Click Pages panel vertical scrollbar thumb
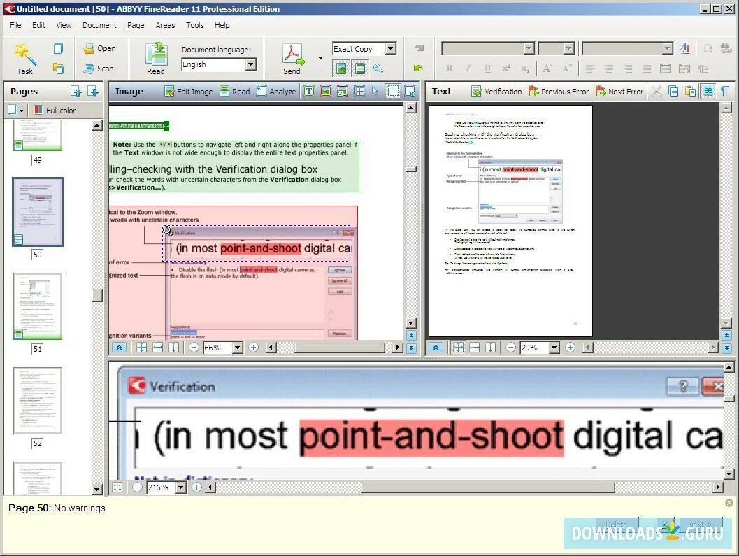The width and height of the screenshot is (739, 556). [97, 295]
